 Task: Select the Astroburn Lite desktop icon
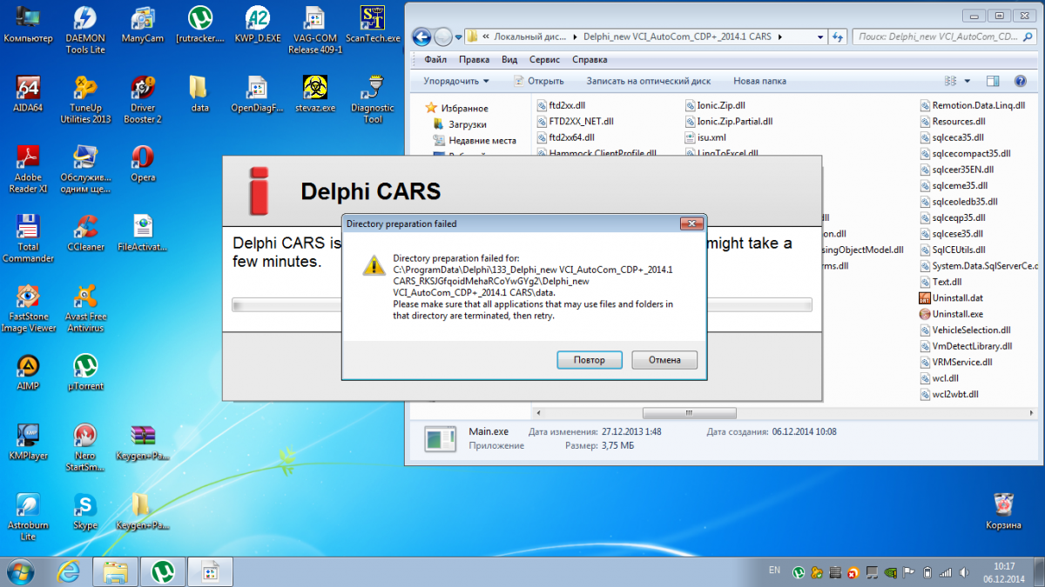(x=28, y=517)
